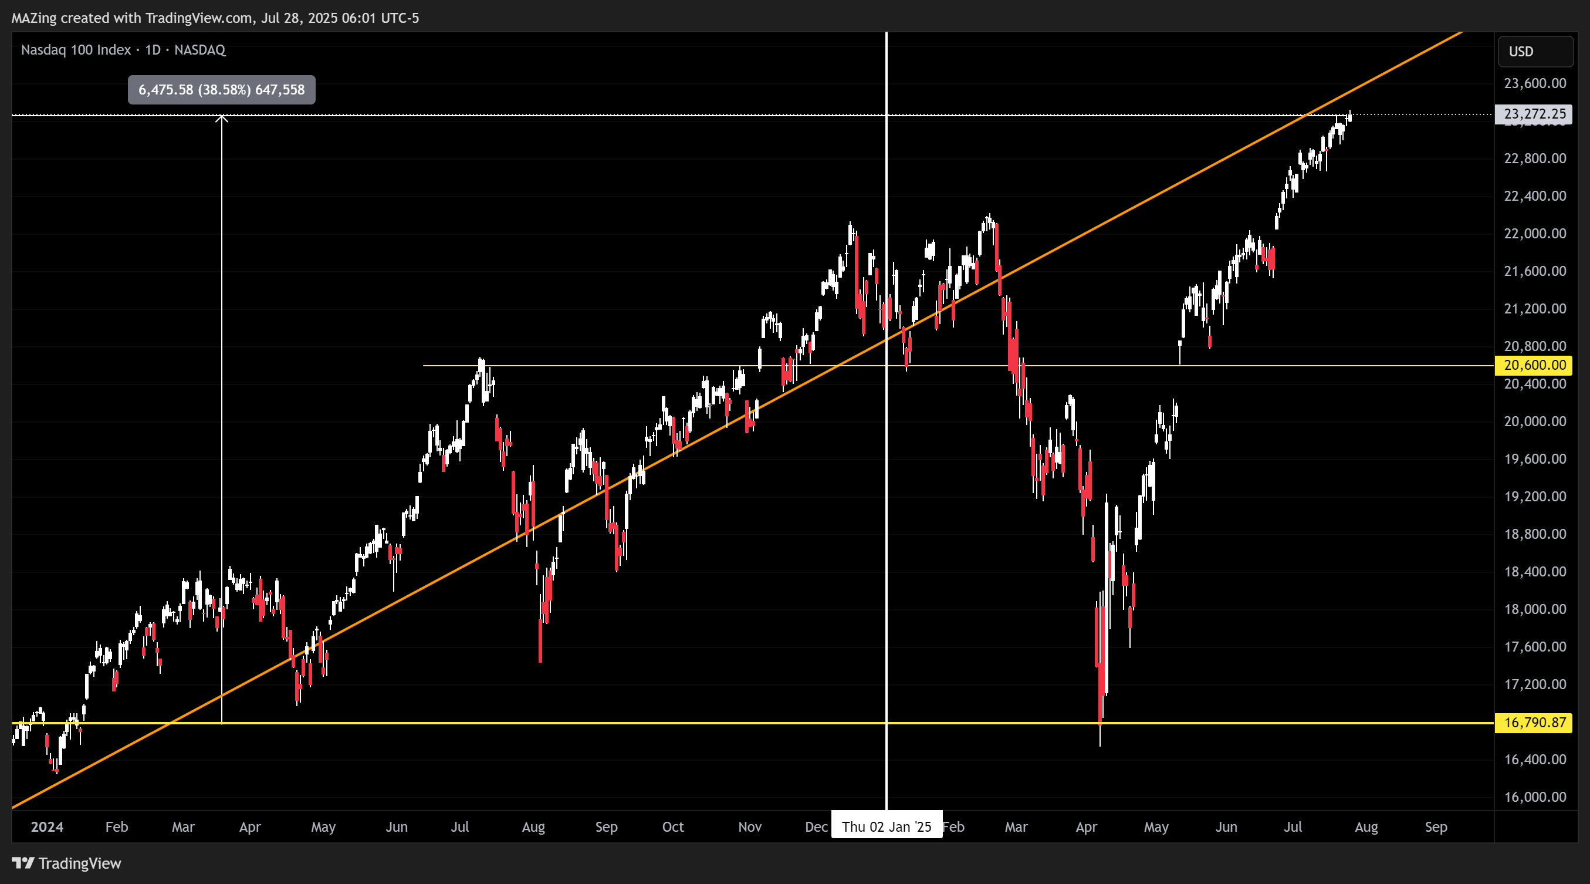
Task: Click the 22,000.00 price axis label
Action: (1535, 234)
